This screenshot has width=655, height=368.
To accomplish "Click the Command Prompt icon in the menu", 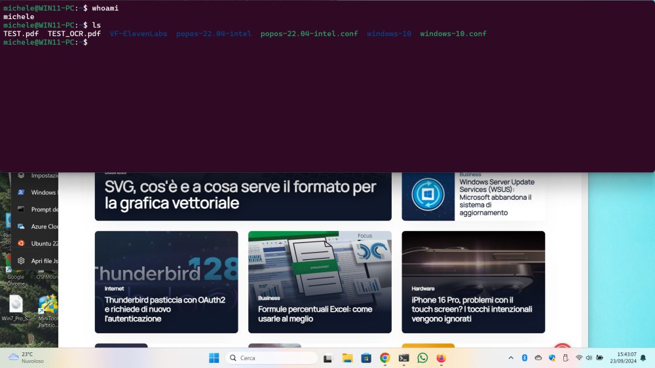I will 21,210.
